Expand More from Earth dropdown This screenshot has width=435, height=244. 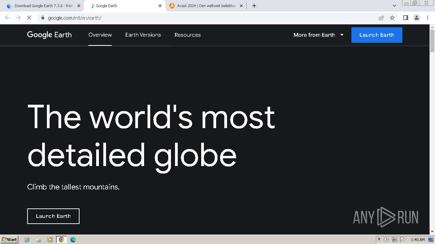point(319,35)
